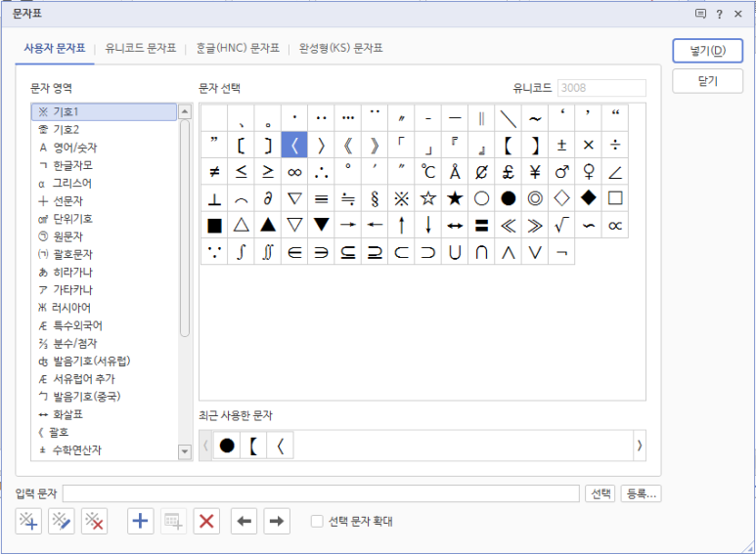Click recent 〈 angle bracket character
Viewport: 756px width, 554px height.
[x=280, y=446]
